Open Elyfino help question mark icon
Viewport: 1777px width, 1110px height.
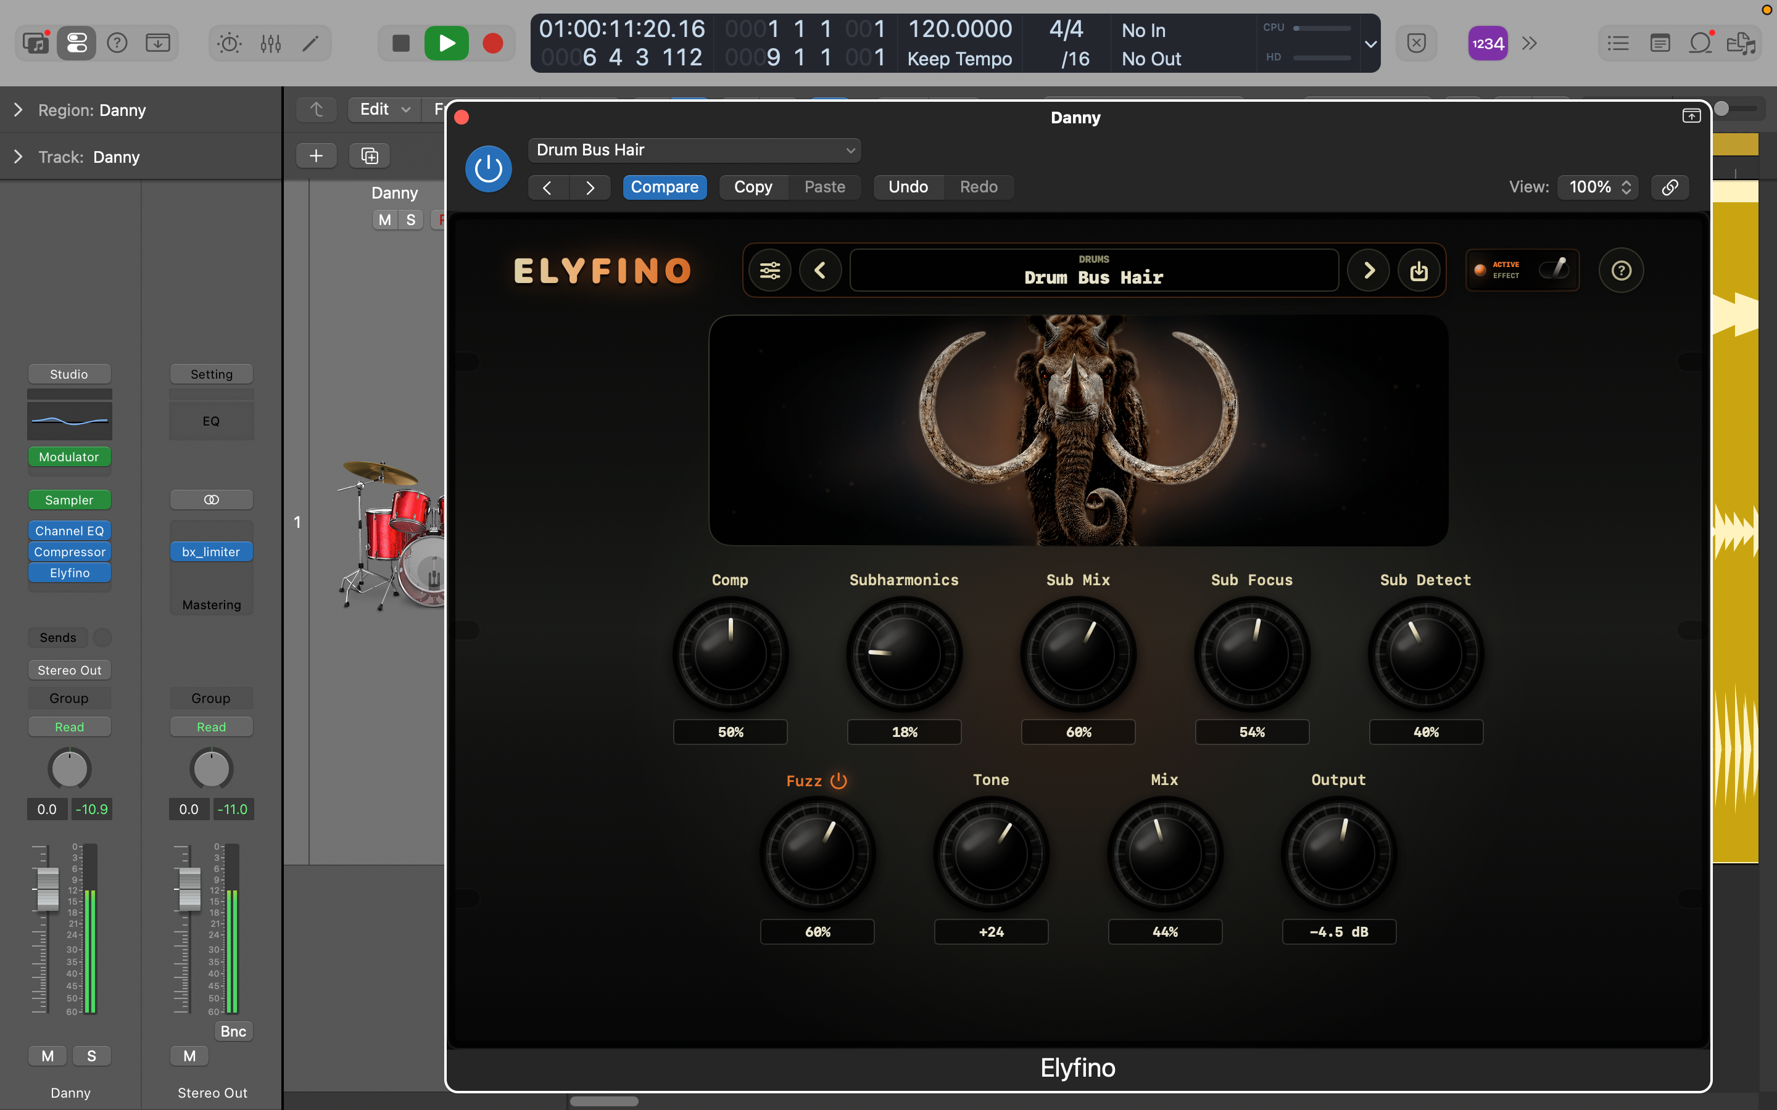(x=1622, y=271)
